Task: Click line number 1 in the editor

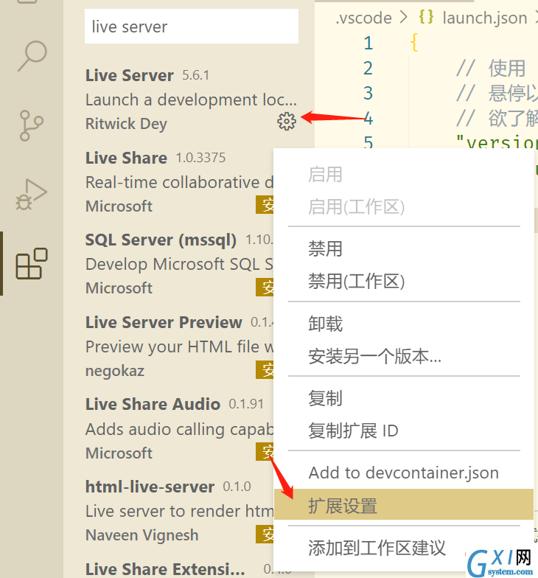Action: pos(368,43)
